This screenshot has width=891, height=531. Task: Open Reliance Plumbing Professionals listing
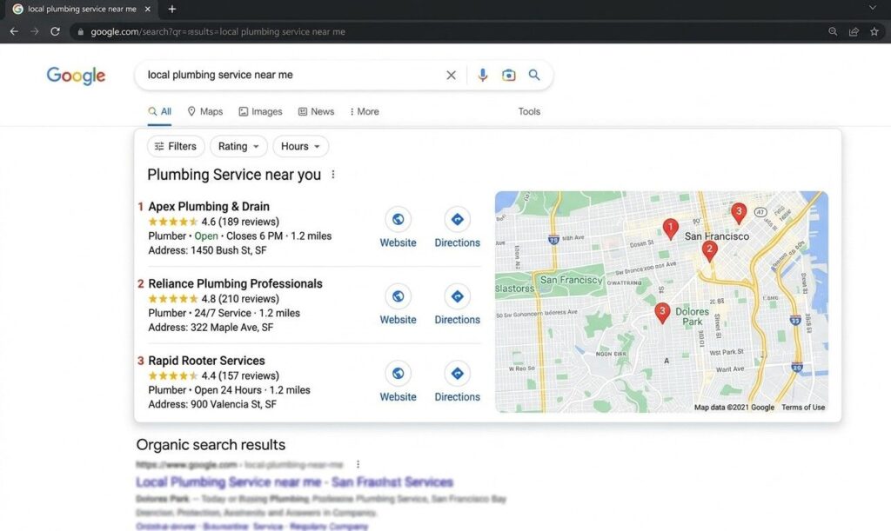235,283
